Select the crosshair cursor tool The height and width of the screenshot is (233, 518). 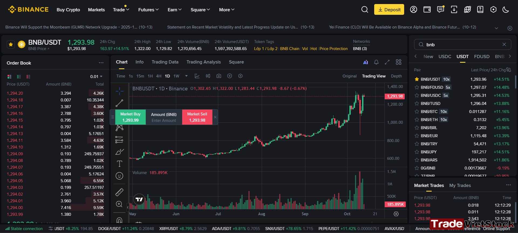tap(119, 91)
